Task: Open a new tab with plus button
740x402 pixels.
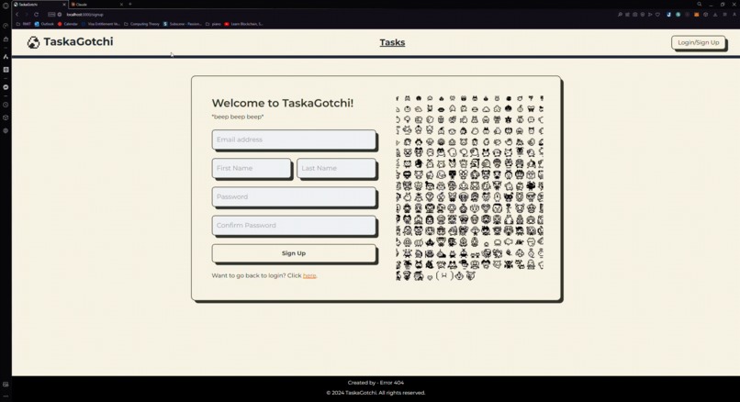Action: pos(130,5)
